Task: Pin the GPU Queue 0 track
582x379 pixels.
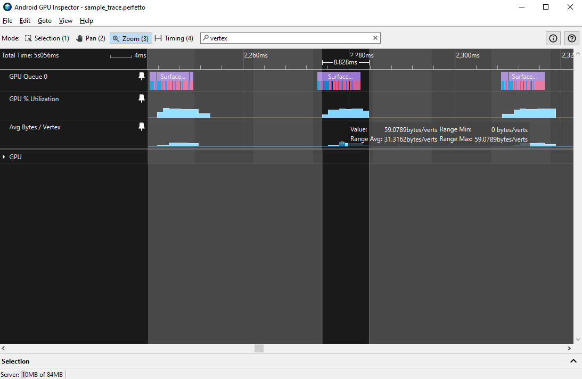Action: coord(141,76)
